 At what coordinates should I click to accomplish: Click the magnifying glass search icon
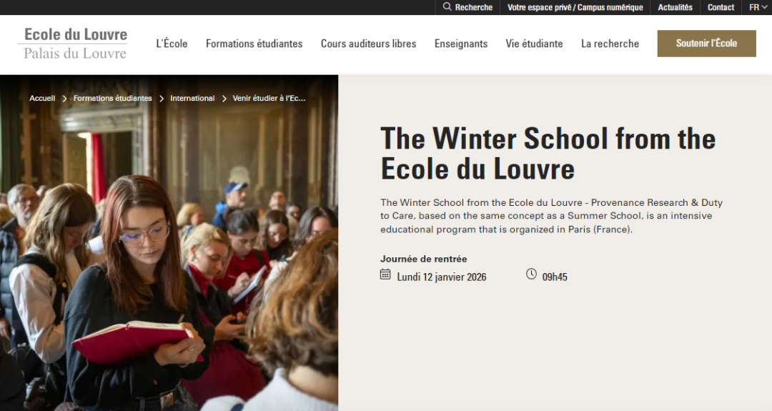pyautogui.click(x=447, y=7)
